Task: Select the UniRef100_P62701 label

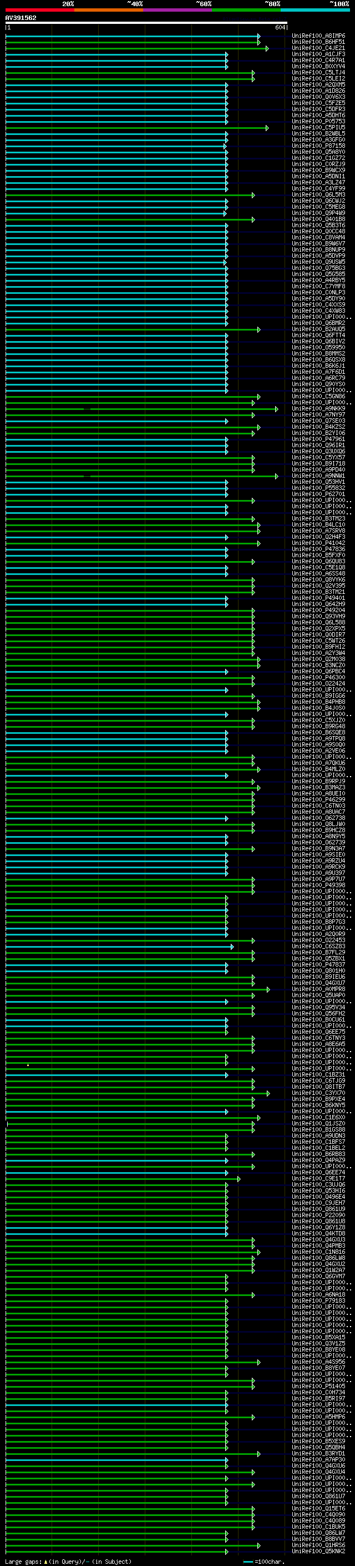Action: 318,494
